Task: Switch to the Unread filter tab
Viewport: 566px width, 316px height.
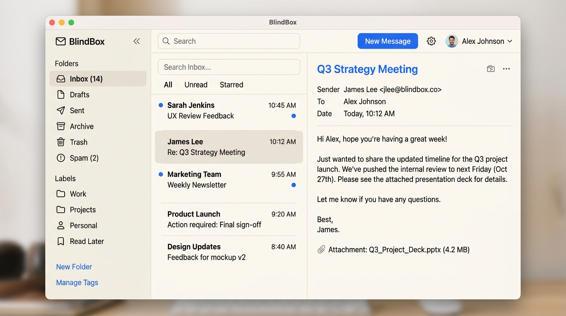Action: tap(195, 85)
